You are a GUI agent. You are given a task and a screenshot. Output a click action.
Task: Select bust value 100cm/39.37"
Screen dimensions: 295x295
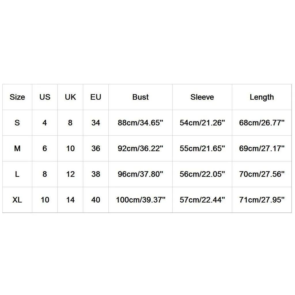(x=141, y=200)
